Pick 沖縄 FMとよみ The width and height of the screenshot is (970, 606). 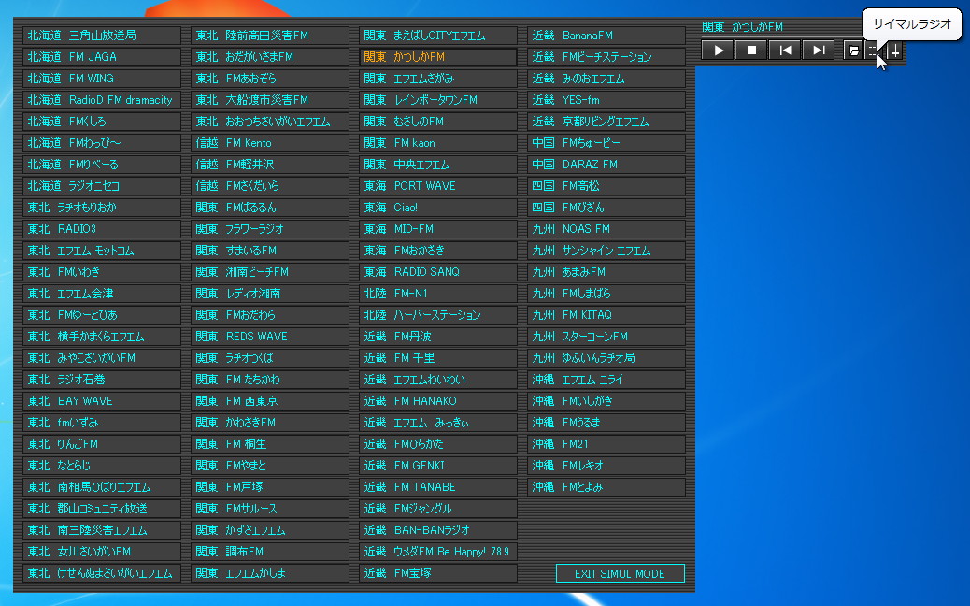606,487
